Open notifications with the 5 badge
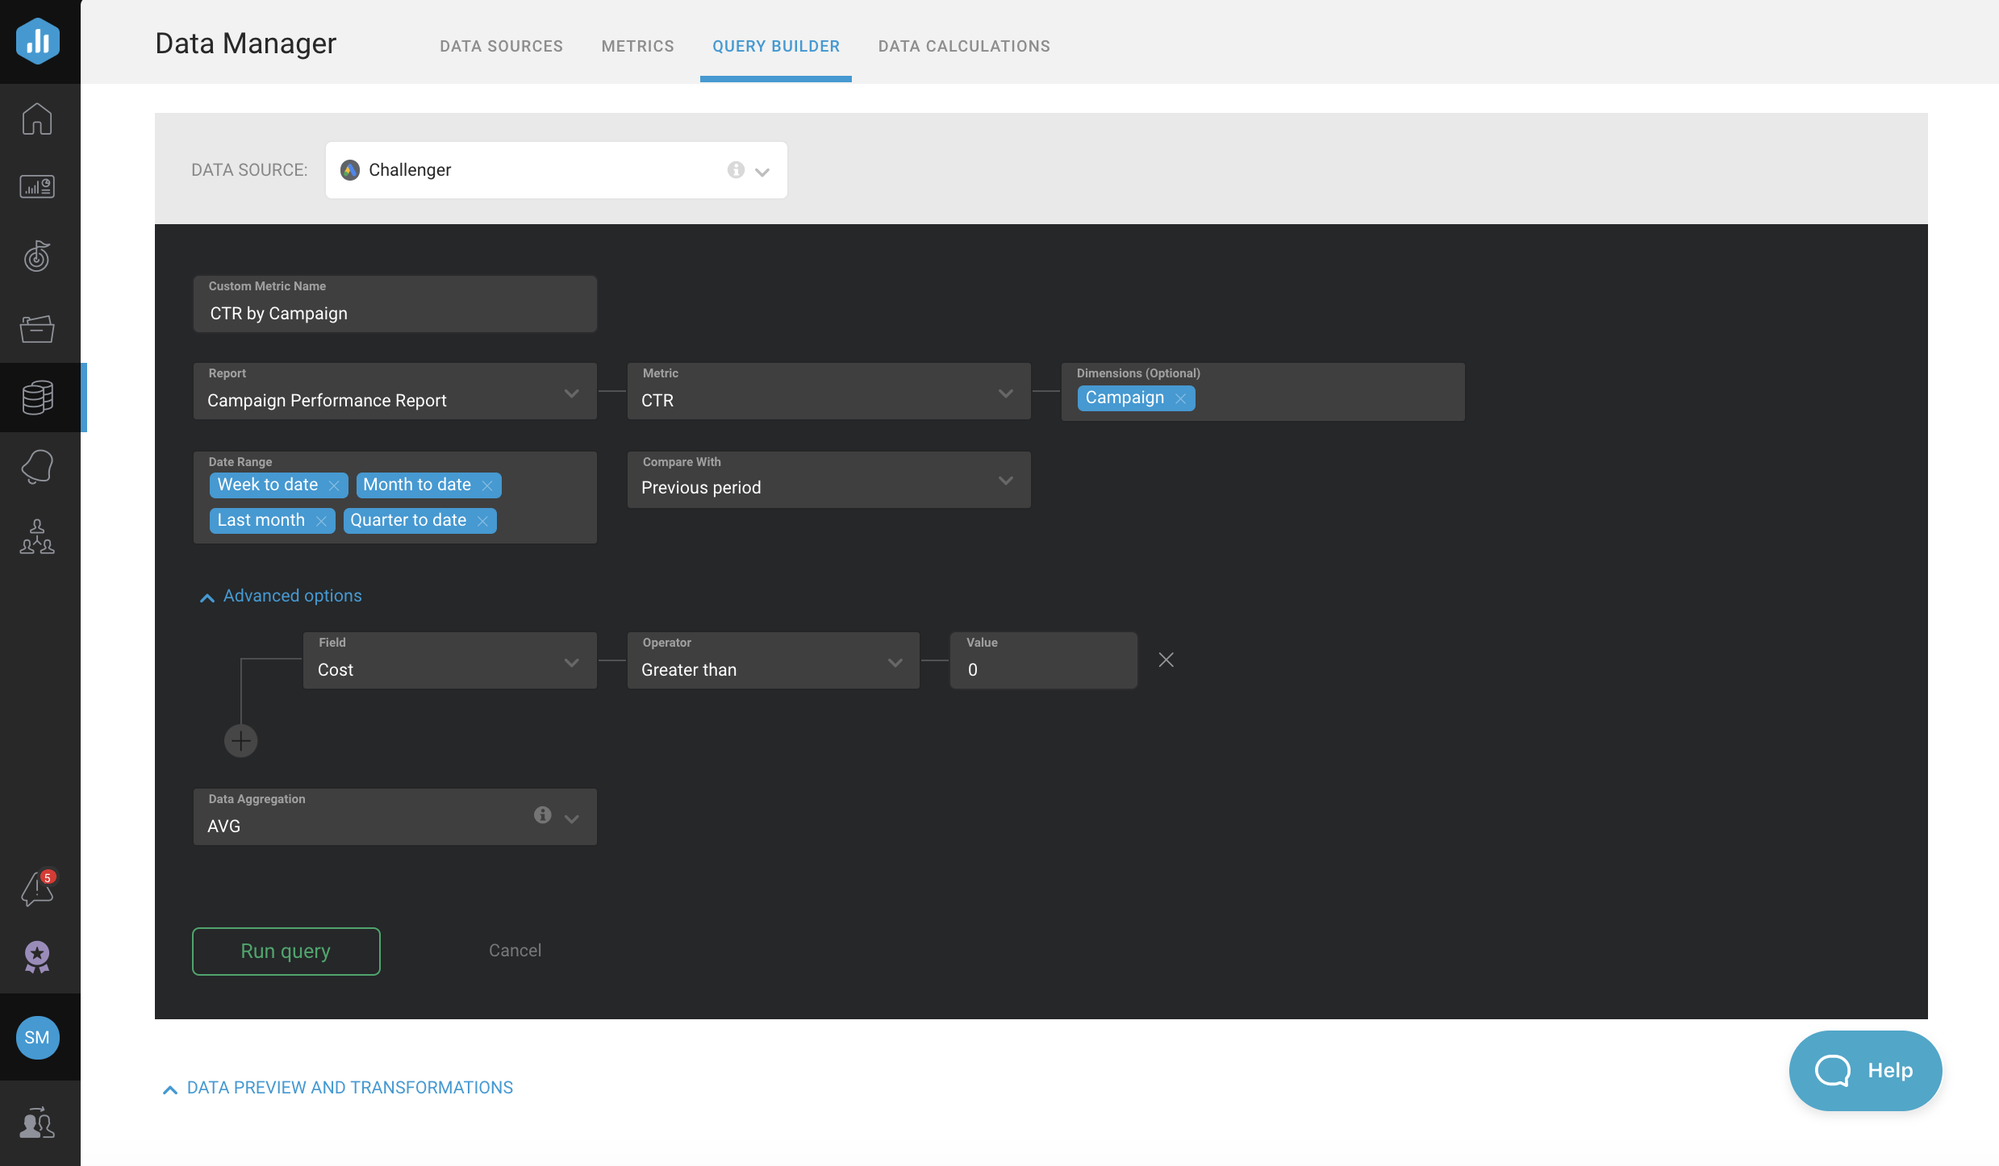1999x1166 pixels. coord(37,888)
